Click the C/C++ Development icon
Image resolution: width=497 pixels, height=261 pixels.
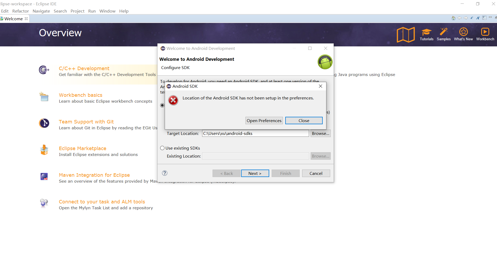[44, 70]
